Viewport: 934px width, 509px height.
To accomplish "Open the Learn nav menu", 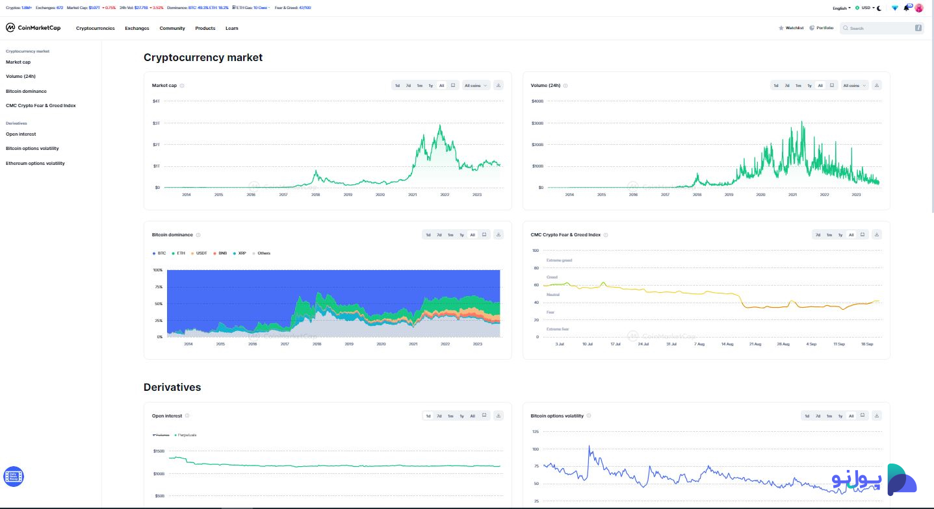I will tap(232, 28).
